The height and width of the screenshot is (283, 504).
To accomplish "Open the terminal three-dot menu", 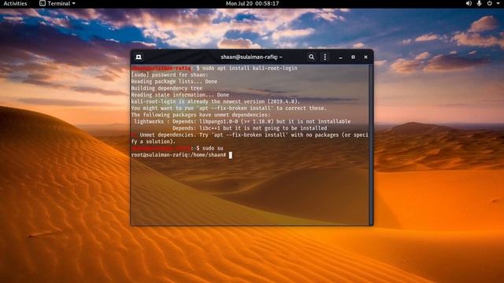I will [x=325, y=57].
